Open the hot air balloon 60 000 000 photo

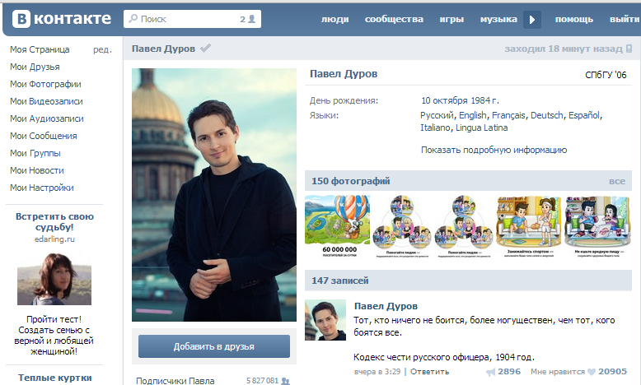[x=337, y=226]
